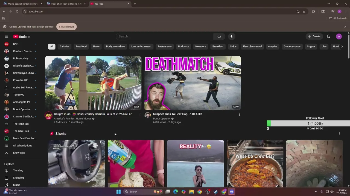Click the Follower Goal progress bar

tap(308, 124)
